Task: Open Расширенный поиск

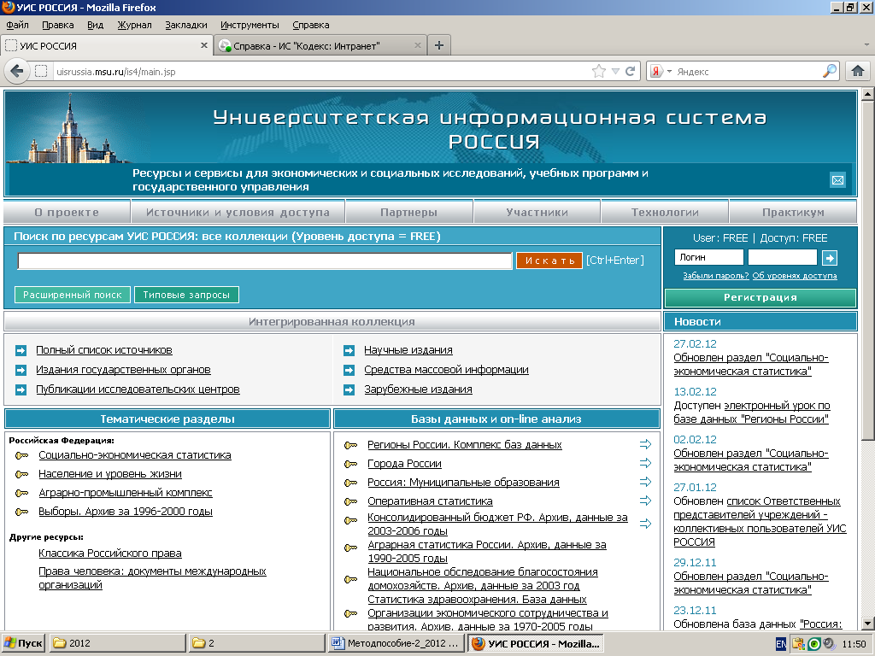Action: 73,295
